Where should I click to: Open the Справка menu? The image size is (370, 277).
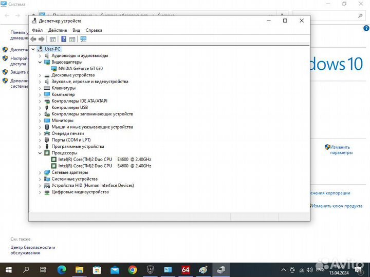coord(94,30)
